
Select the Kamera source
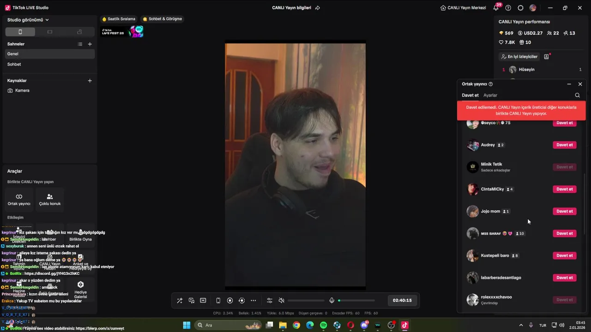coord(50,90)
